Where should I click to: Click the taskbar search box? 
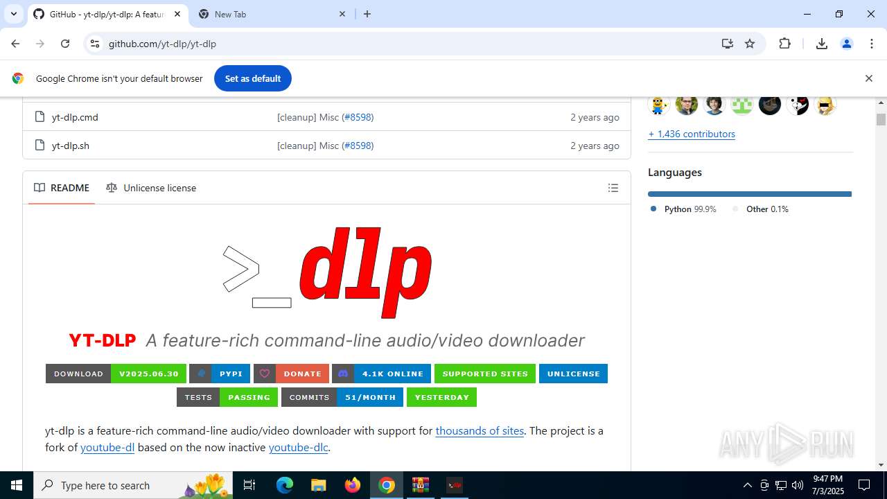point(134,485)
